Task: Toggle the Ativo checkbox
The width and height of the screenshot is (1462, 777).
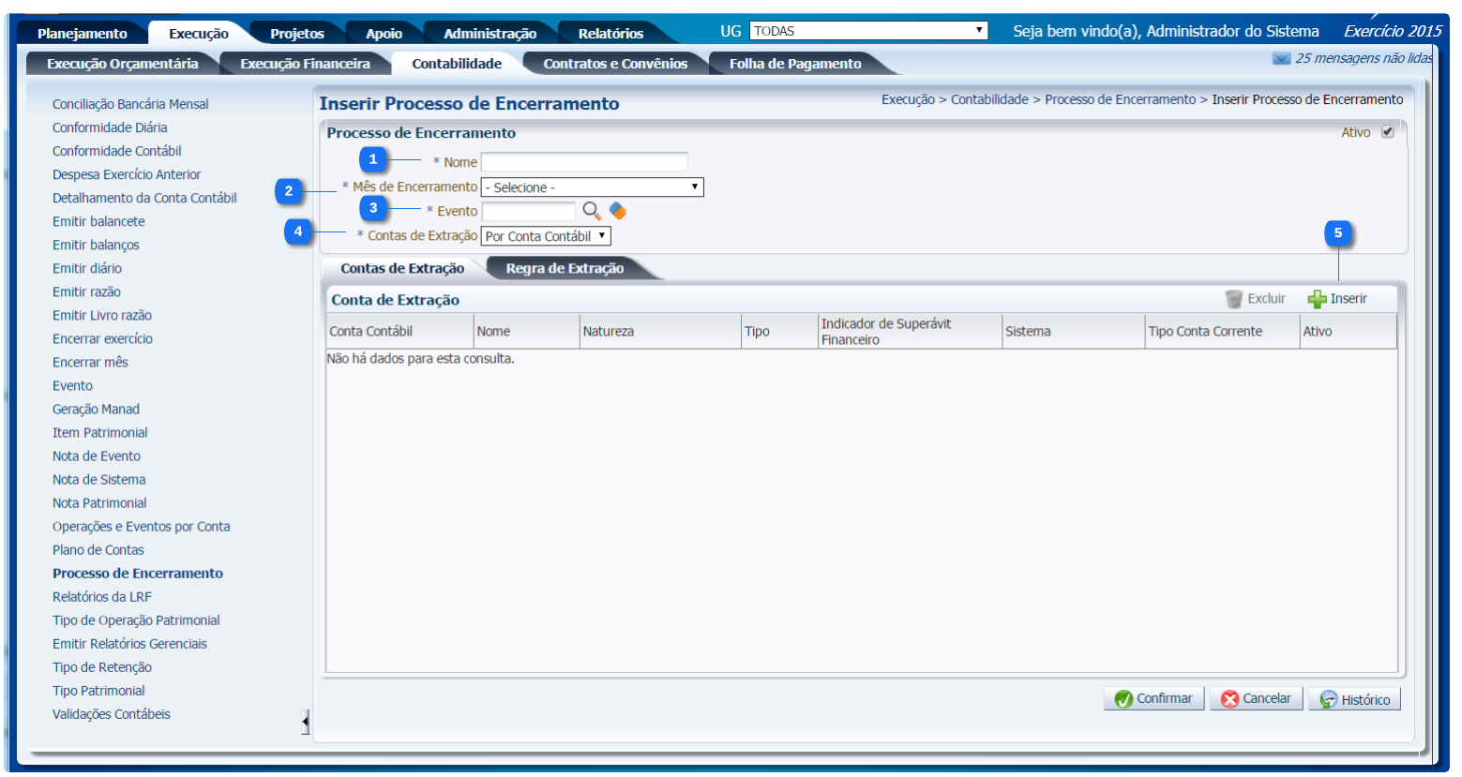Action: [1388, 132]
